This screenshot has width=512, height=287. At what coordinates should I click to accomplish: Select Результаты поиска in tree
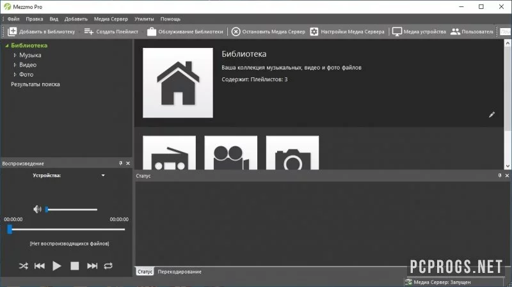(35, 84)
